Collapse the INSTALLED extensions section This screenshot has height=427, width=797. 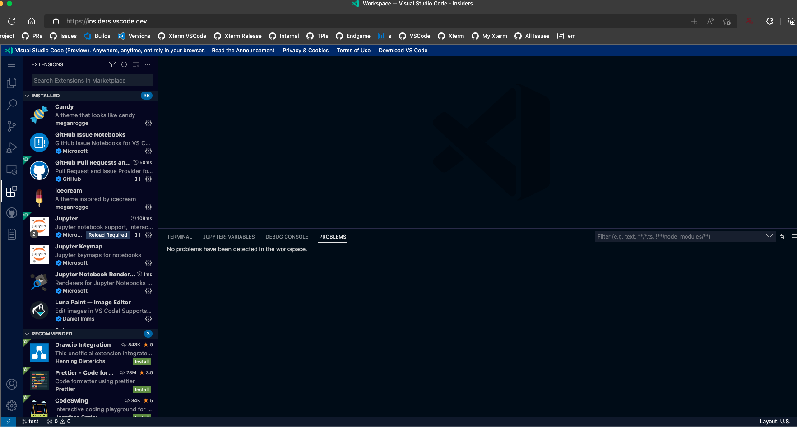coord(28,96)
